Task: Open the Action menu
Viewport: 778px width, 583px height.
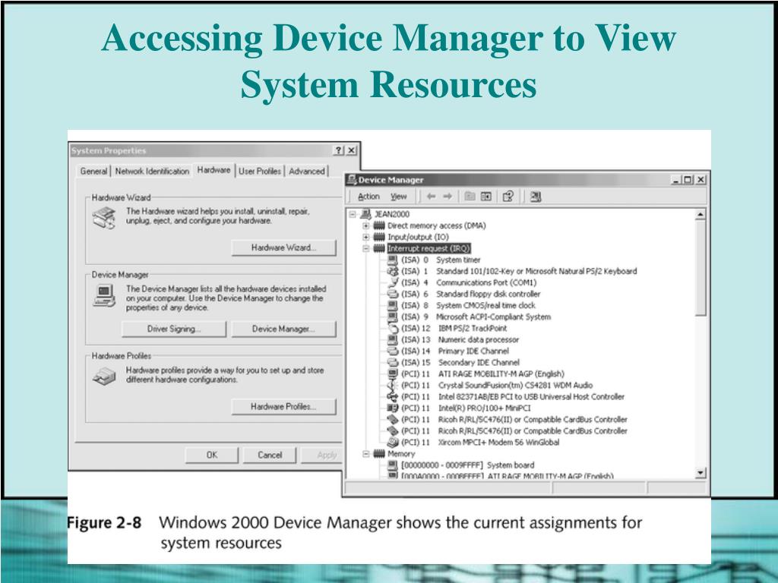Action: coord(368,197)
